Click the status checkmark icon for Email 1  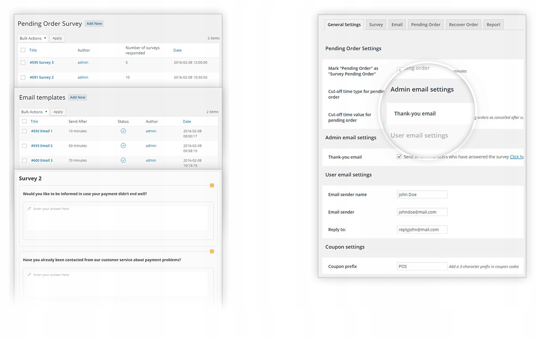click(123, 131)
